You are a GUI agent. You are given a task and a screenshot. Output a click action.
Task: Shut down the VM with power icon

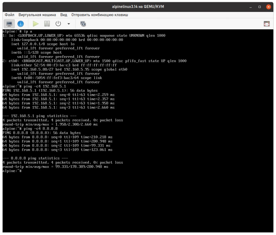(58, 24)
